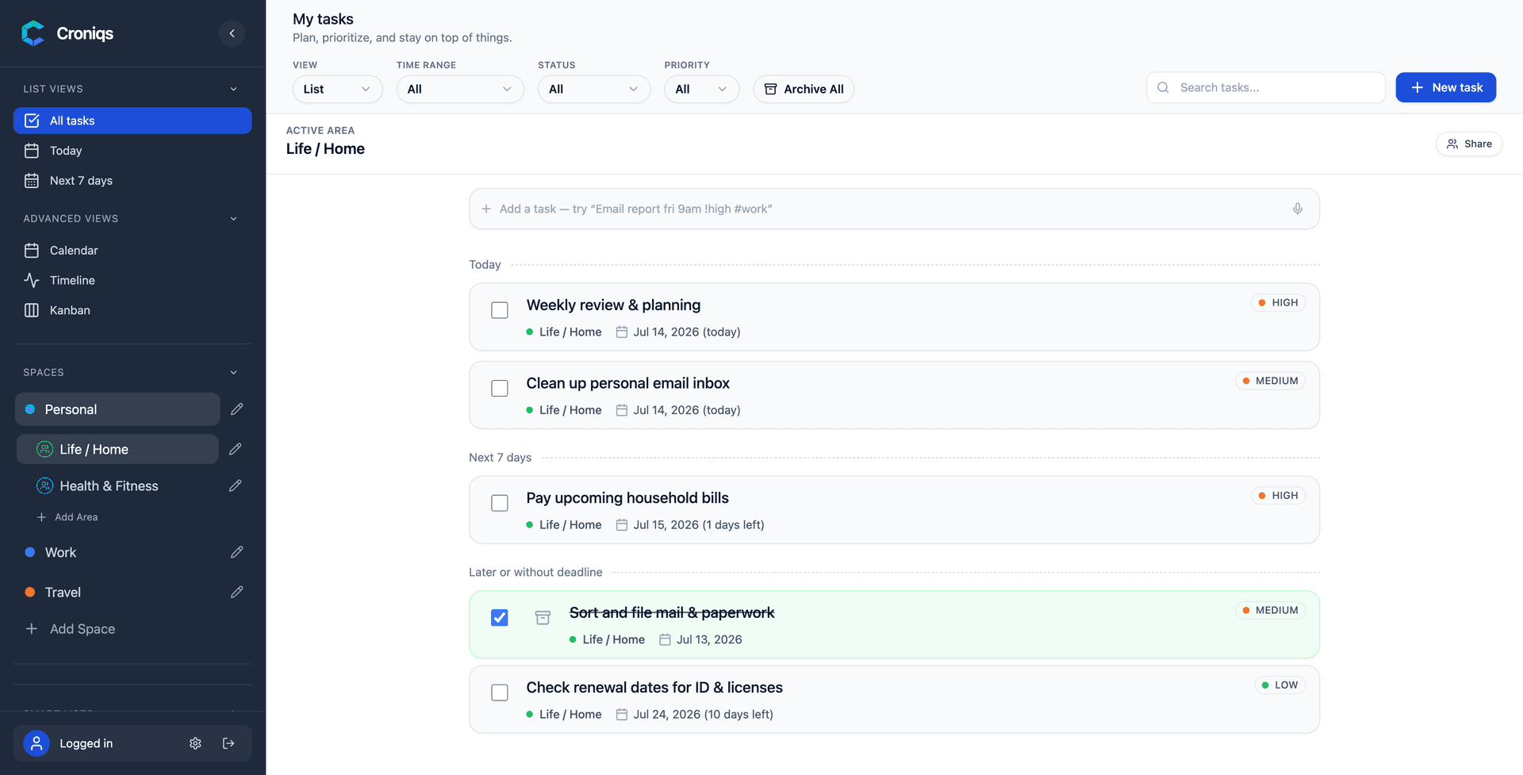
Task: Click the Health & Fitness area group icon in the sidebar
Action: [x=45, y=485]
